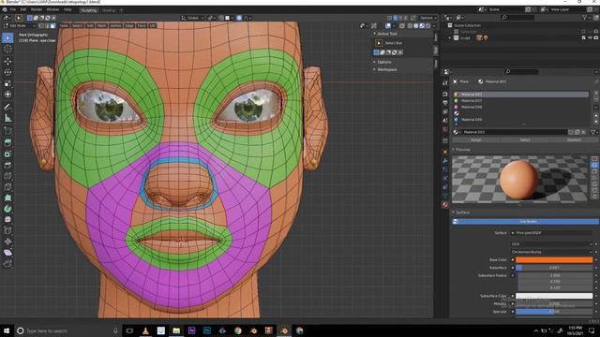
Task: Switch to rendered viewport shading
Action: pos(427,25)
